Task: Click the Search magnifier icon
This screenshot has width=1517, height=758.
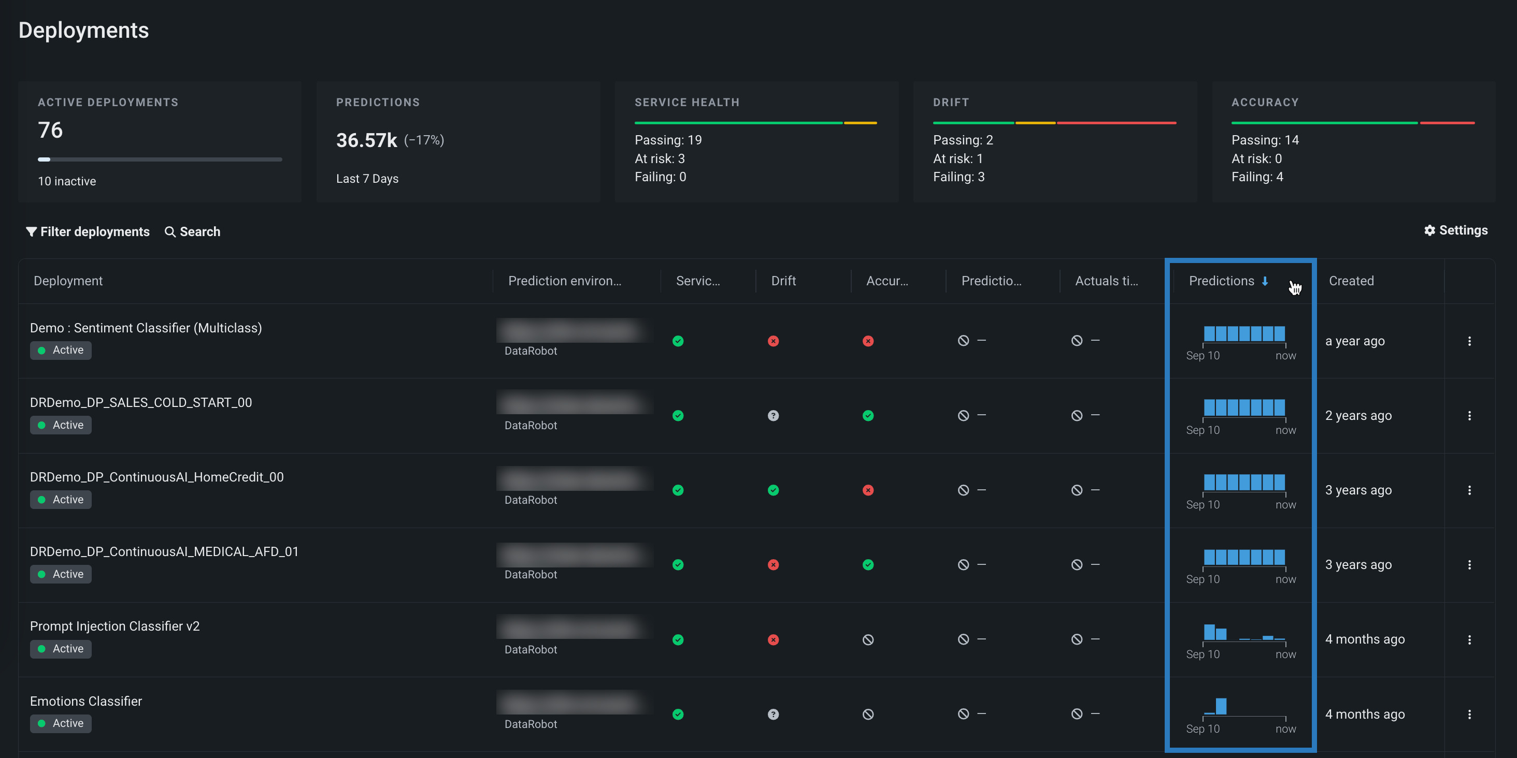Action: (x=170, y=232)
